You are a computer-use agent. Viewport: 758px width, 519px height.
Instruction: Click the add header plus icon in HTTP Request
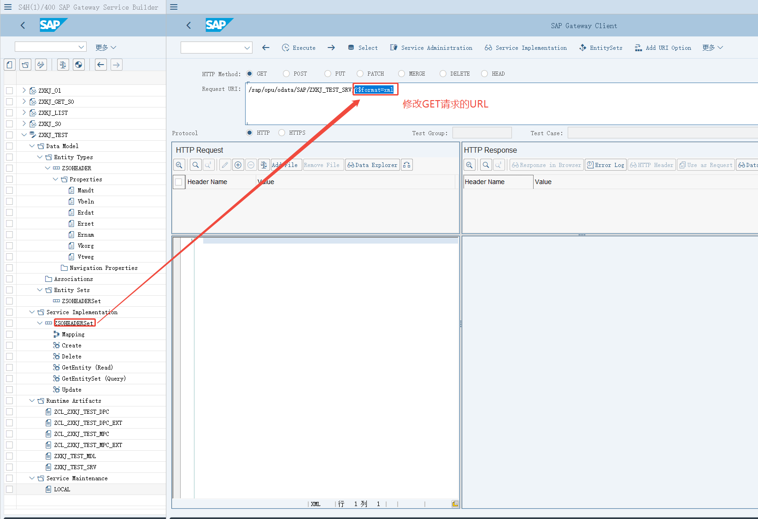point(238,165)
